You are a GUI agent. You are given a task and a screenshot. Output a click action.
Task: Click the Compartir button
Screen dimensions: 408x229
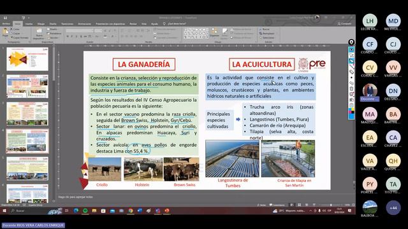pyautogui.click(x=344, y=24)
